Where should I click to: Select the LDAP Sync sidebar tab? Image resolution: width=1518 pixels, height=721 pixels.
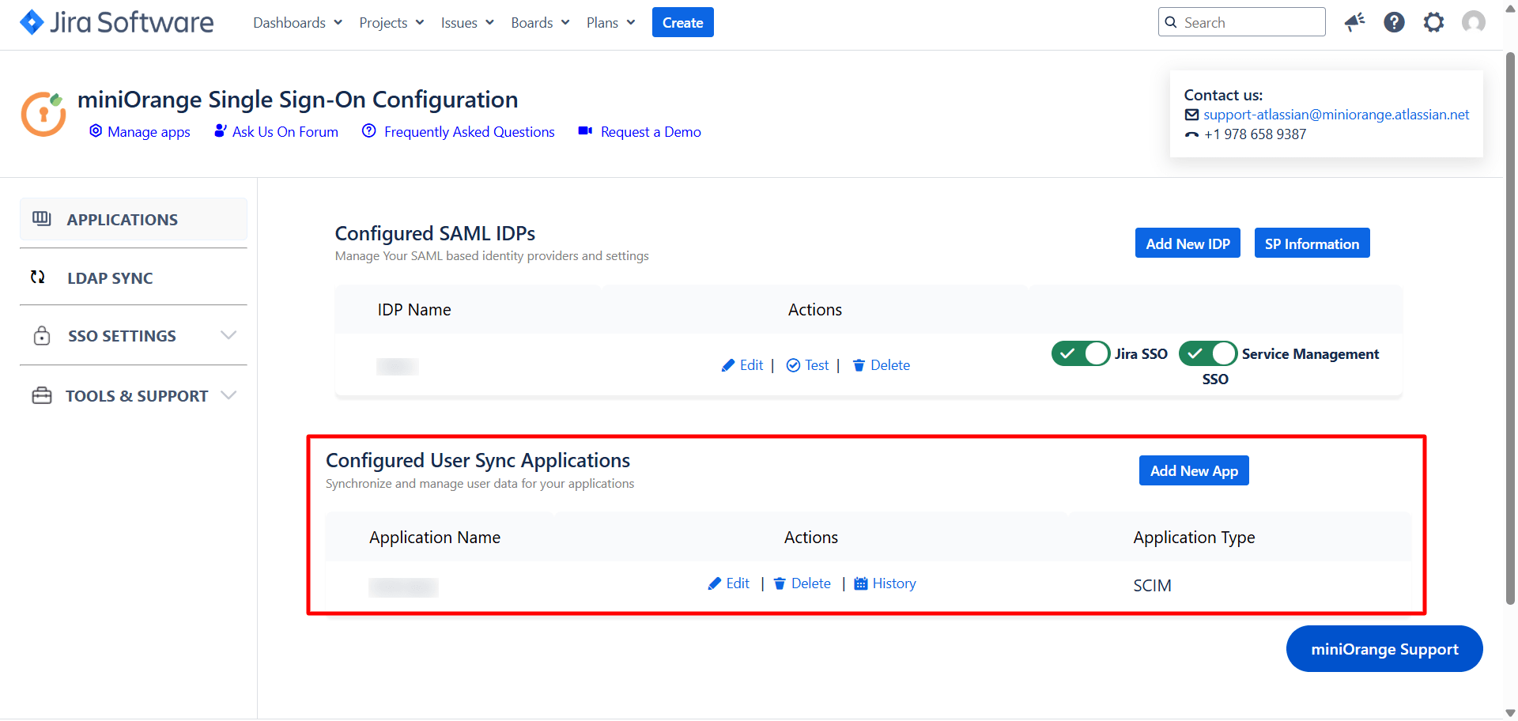click(110, 278)
